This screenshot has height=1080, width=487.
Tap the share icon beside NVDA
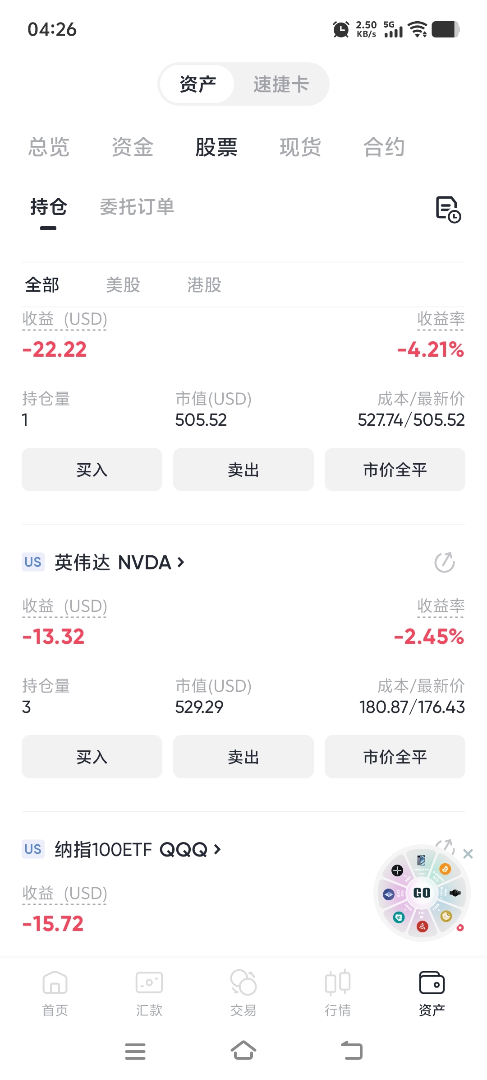[444, 562]
